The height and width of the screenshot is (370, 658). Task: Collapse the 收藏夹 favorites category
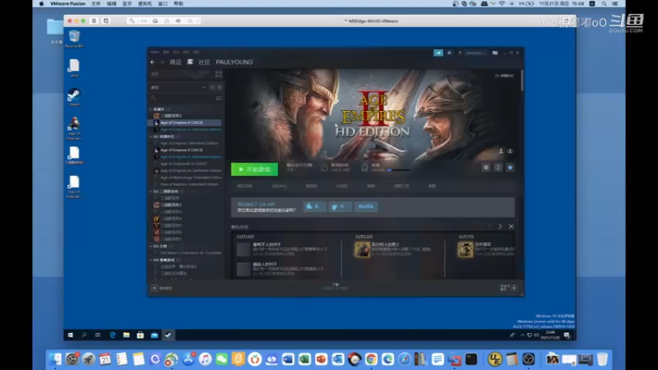tap(151, 109)
